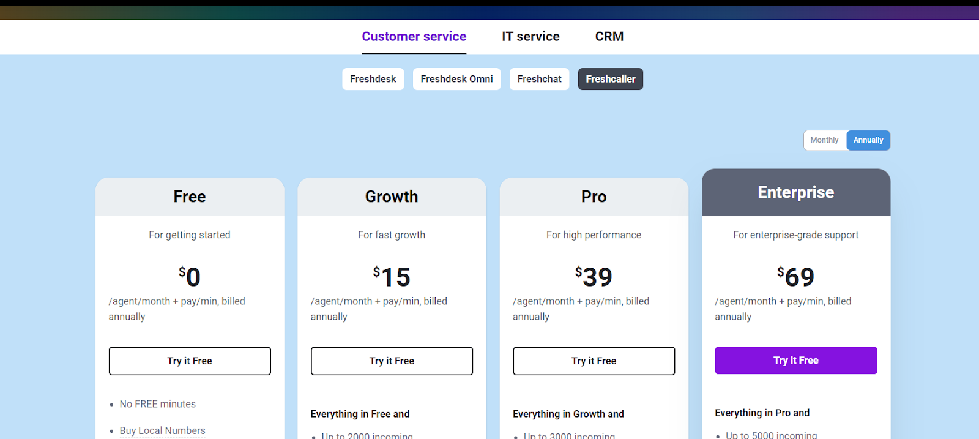The width and height of the screenshot is (979, 439).
Task: Choose the Freshdesk product pill
Action: (x=373, y=79)
